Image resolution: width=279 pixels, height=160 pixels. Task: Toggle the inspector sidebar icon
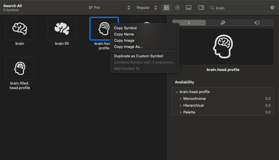click(x=201, y=8)
